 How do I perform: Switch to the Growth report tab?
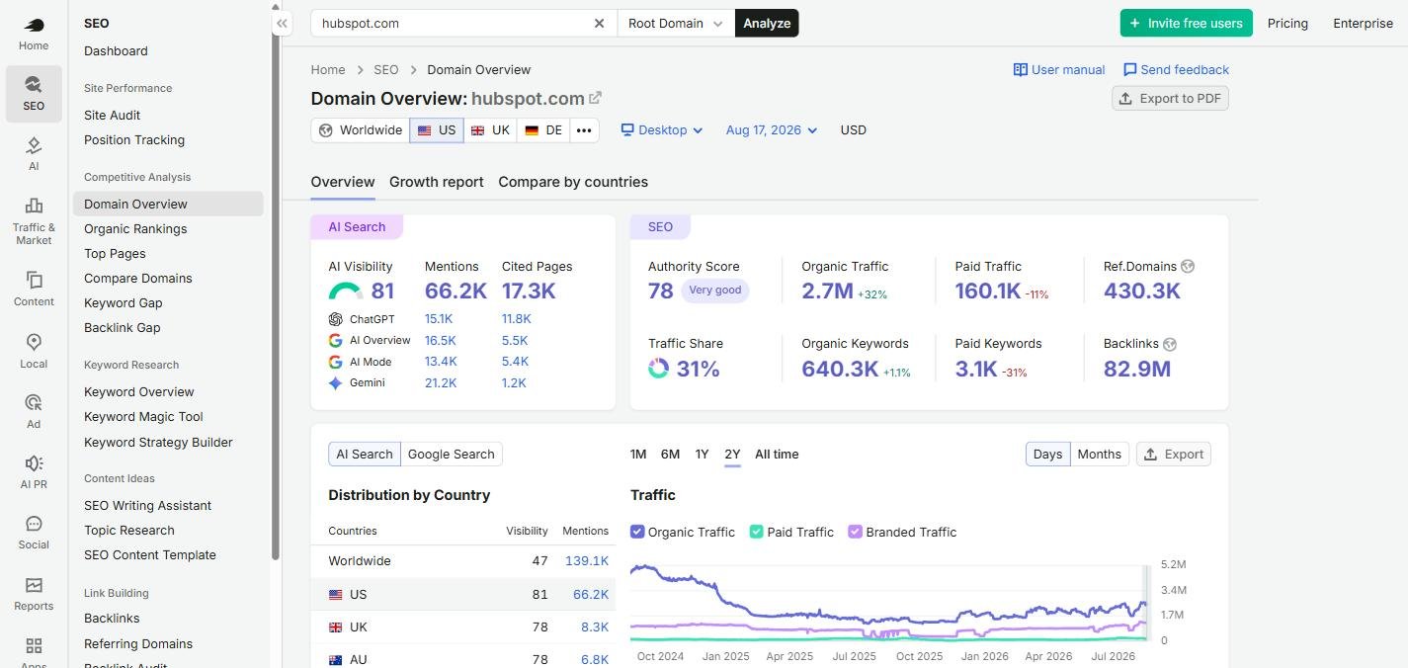437,182
